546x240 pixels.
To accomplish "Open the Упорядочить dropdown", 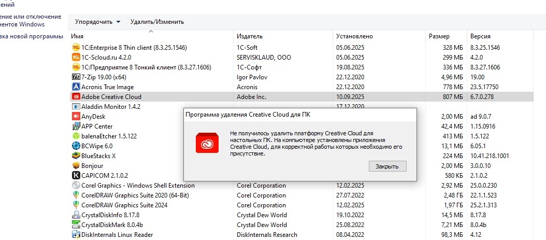I will pos(97,22).
